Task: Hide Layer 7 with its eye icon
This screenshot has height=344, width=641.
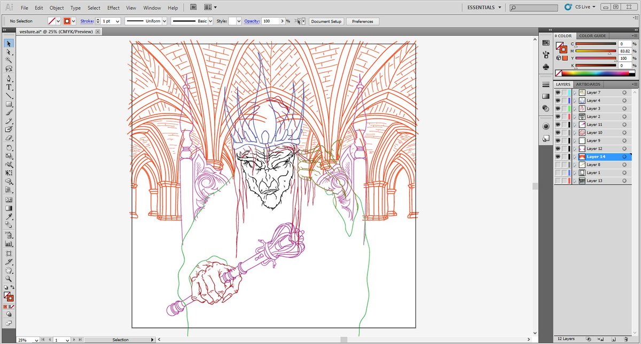Action: [x=558, y=92]
